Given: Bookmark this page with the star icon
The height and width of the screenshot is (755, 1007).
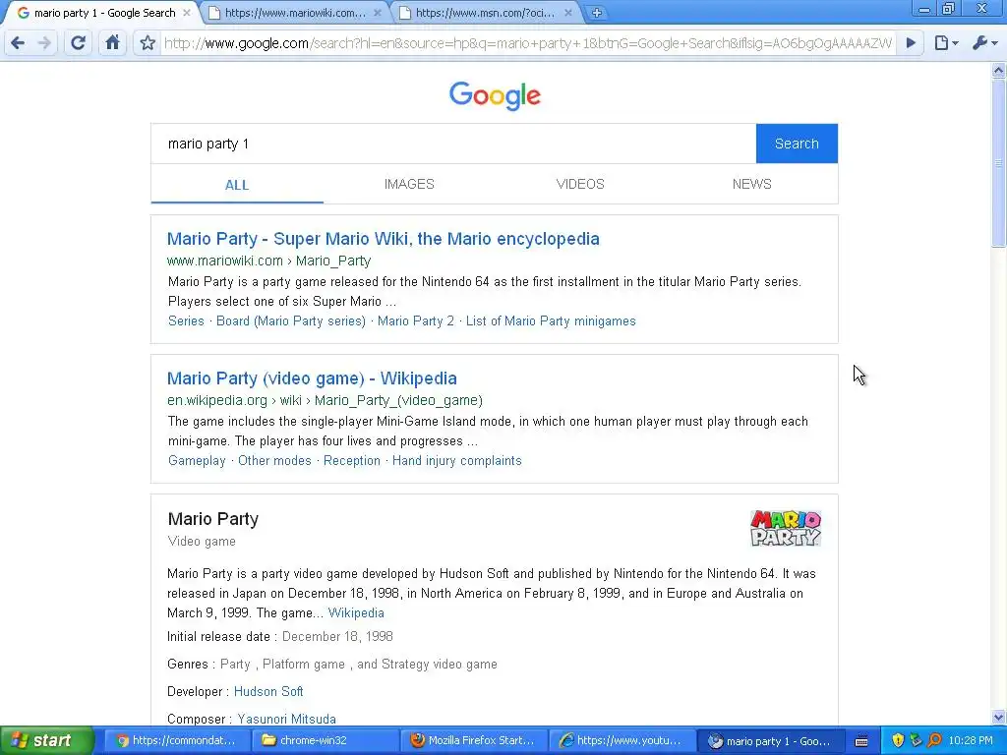Looking at the screenshot, I should [148, 43].
